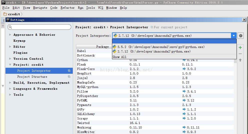Click the update arrow icon for QtPy
This screenshot has height=134, width=248.
(184, 109)
